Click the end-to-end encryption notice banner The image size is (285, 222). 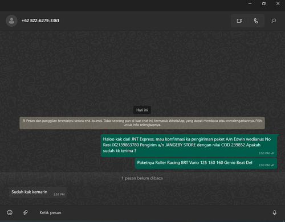(142, 123)
